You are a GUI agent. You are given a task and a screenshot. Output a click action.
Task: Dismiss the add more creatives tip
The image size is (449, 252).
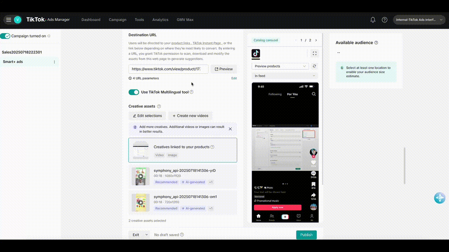point(230,129)
